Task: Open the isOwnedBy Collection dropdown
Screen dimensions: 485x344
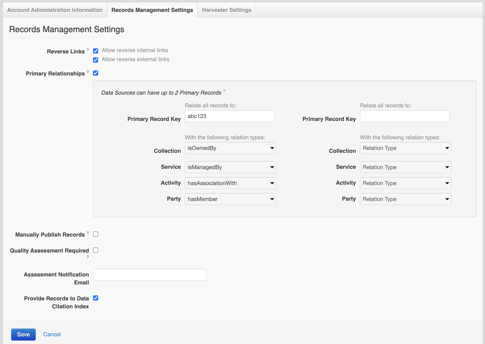Action: (x=230, y=148)
